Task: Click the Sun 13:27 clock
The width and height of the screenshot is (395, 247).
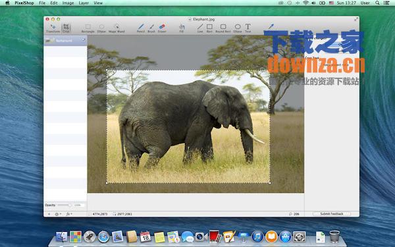Action: coord(346,3)
